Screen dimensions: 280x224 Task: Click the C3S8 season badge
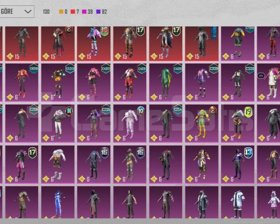(250, 69)
